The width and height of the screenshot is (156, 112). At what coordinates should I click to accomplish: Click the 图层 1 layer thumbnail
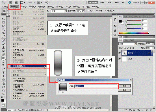(124, 53)
